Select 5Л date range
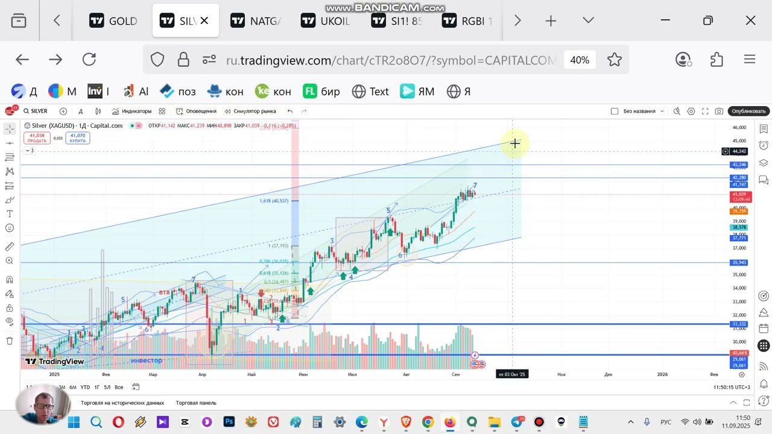The width and height of the screenshot is (772, 434). coord(107,387)
